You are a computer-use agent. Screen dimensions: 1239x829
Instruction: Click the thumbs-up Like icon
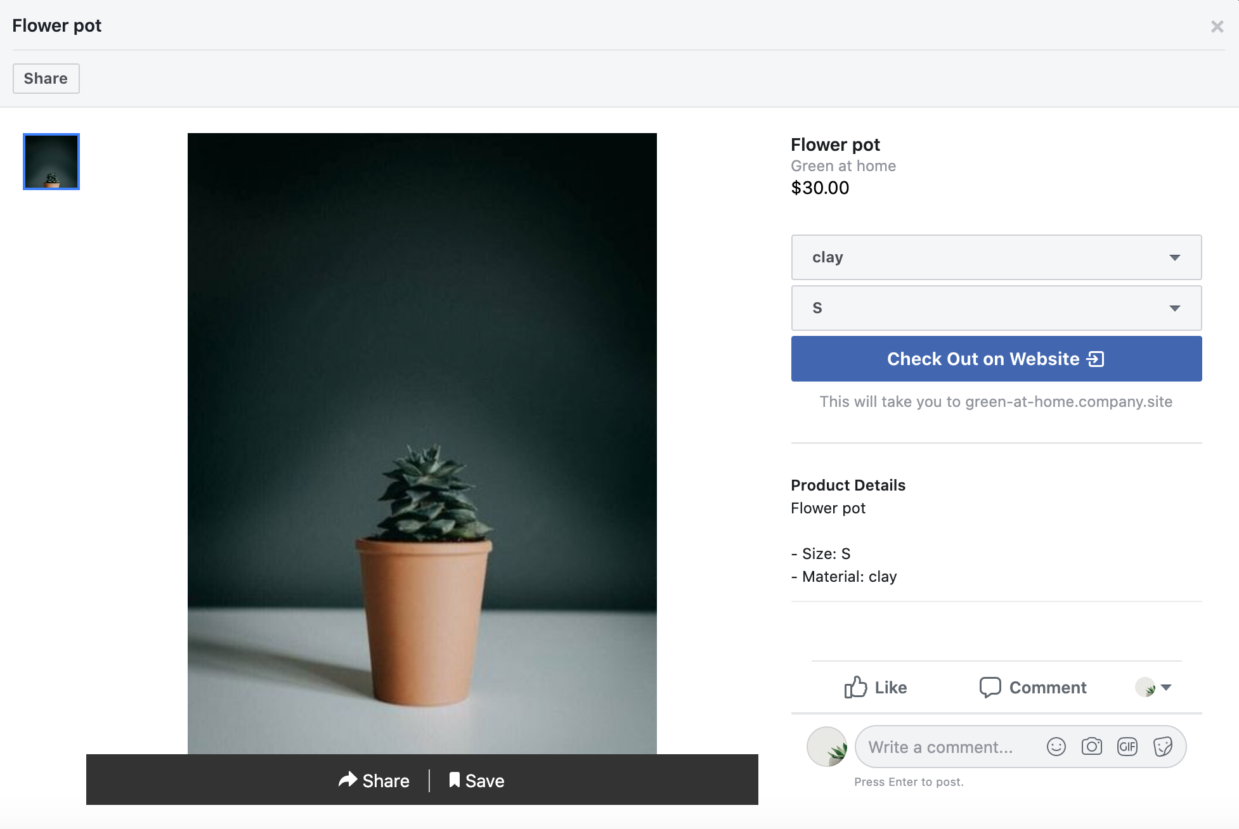pyautogui.click(x=856, y=687)
